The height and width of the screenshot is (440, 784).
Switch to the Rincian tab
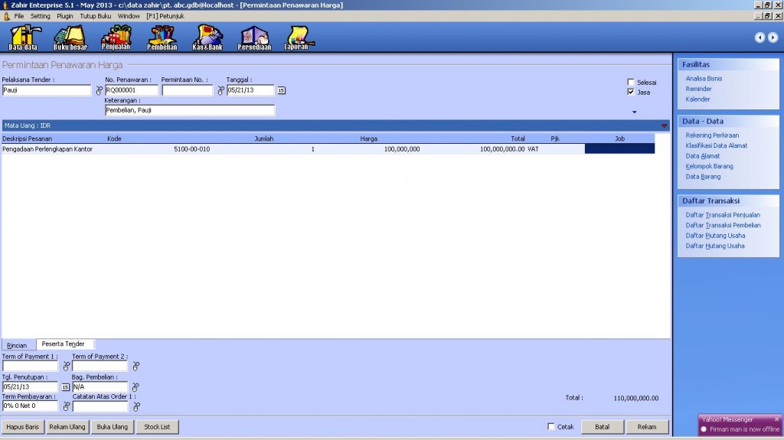point(17,345)
